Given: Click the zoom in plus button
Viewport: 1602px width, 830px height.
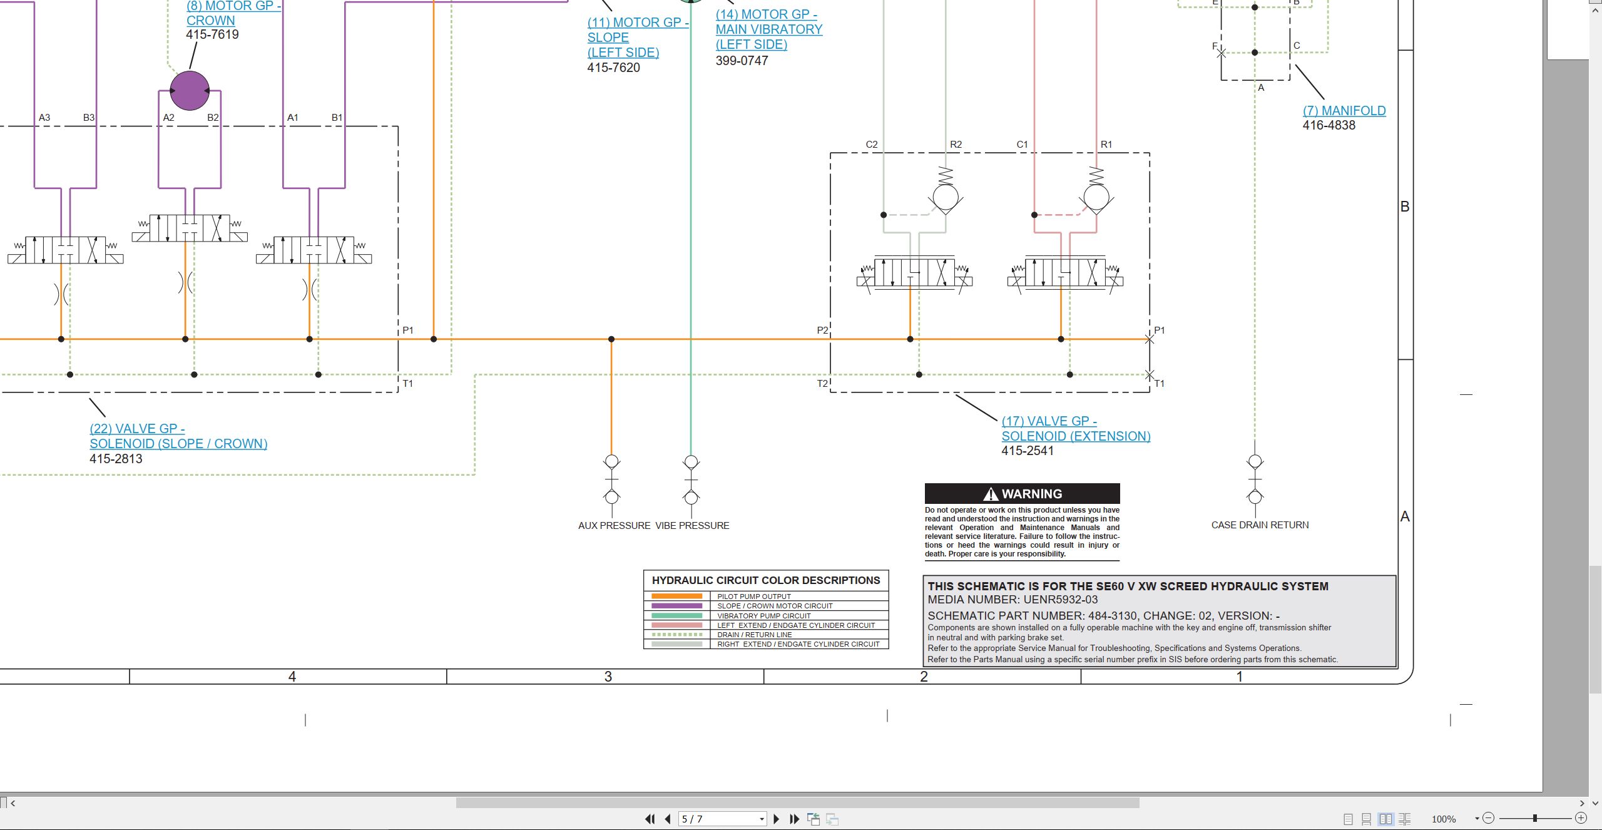Looking at the screenshot, I should (x=1581, y=818).
